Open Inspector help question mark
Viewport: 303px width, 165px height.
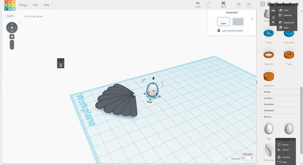pos(252,19)
